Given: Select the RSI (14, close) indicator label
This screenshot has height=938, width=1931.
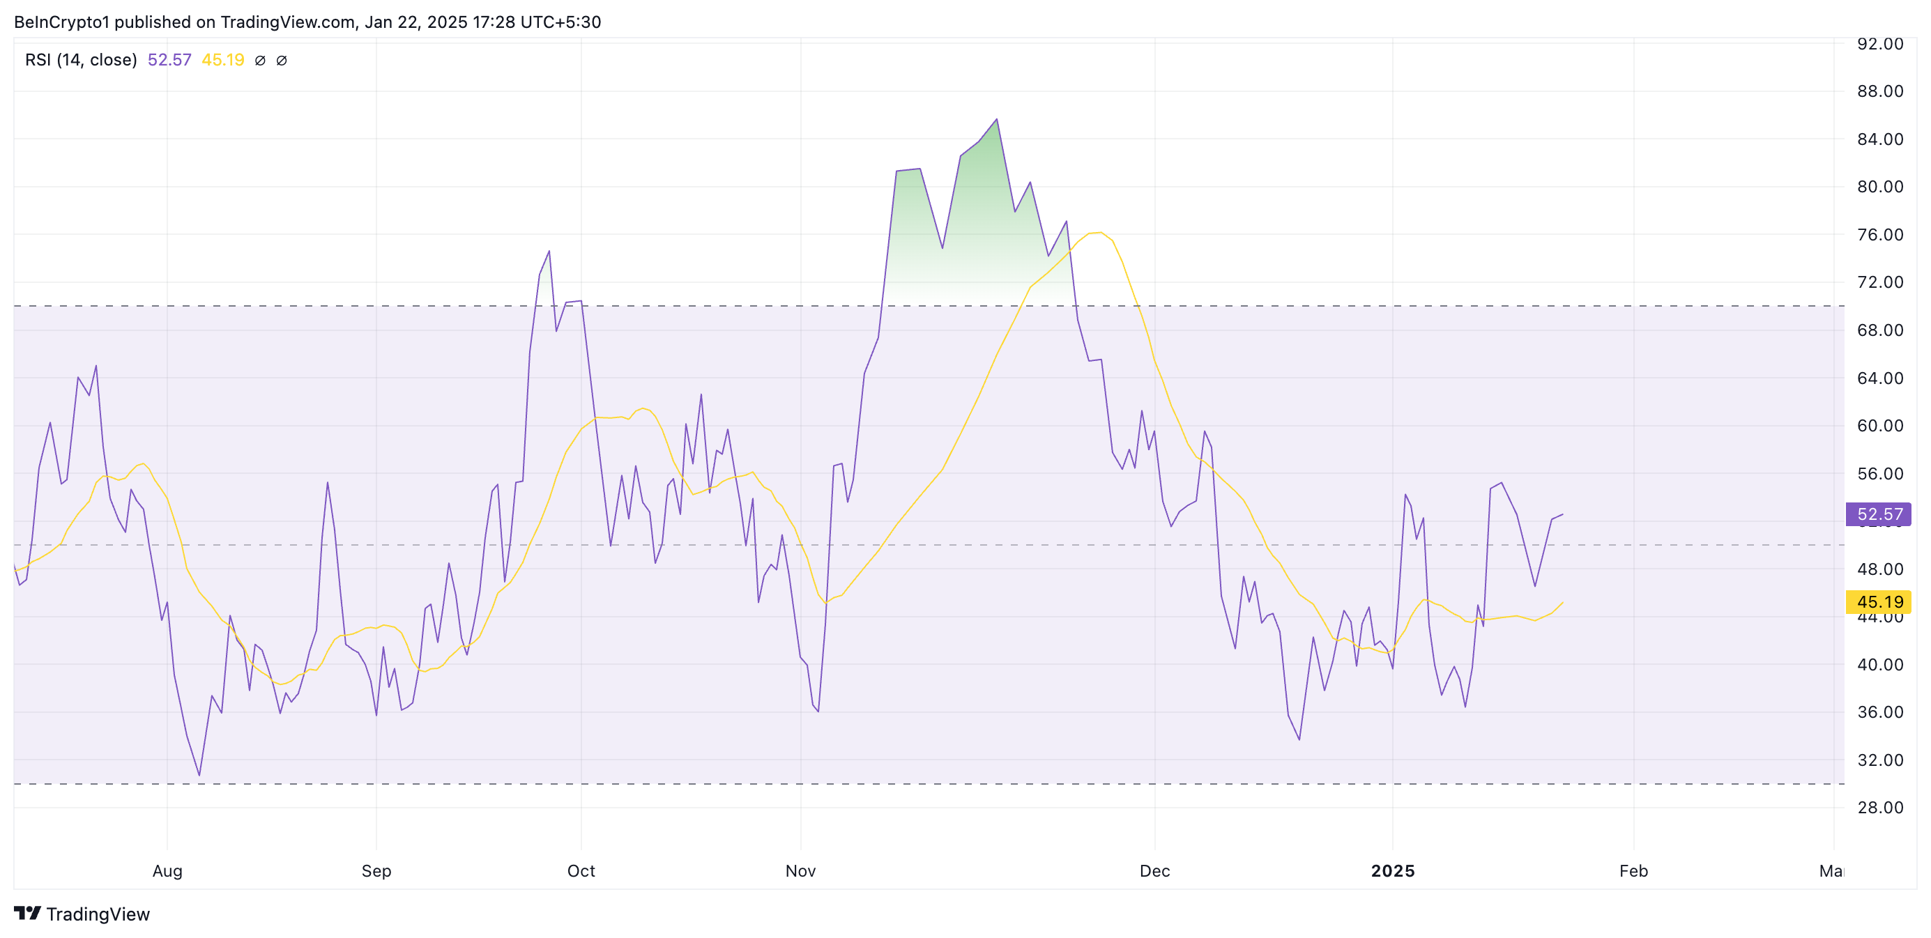Looking at the screenshot, I should point(81,60).
